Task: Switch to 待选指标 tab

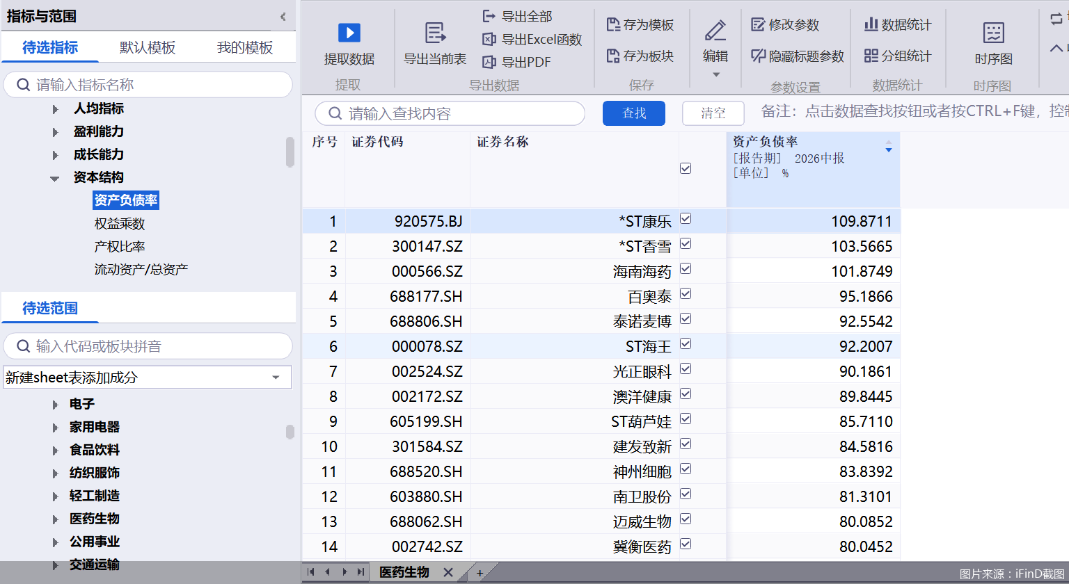Action: pos(50,47)
